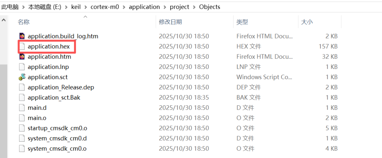
Task: Expand breadcrumb chevron after application folder
Action: [165, 7]
